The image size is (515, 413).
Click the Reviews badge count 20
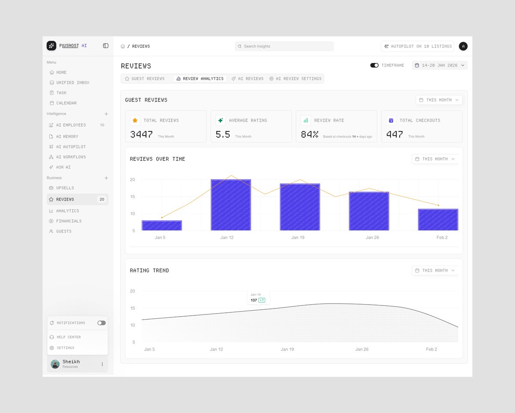coord(102,199)
